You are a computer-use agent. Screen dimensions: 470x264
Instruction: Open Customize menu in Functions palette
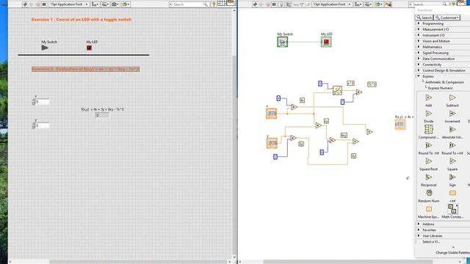[447, 18]
